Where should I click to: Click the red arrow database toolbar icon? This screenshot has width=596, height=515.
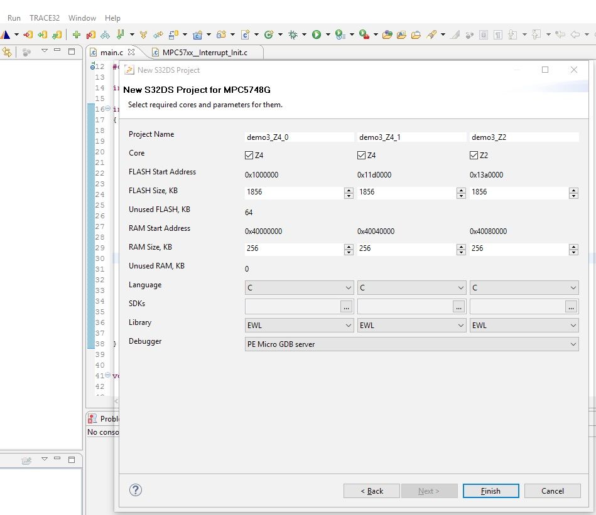(x=28, y=35)
